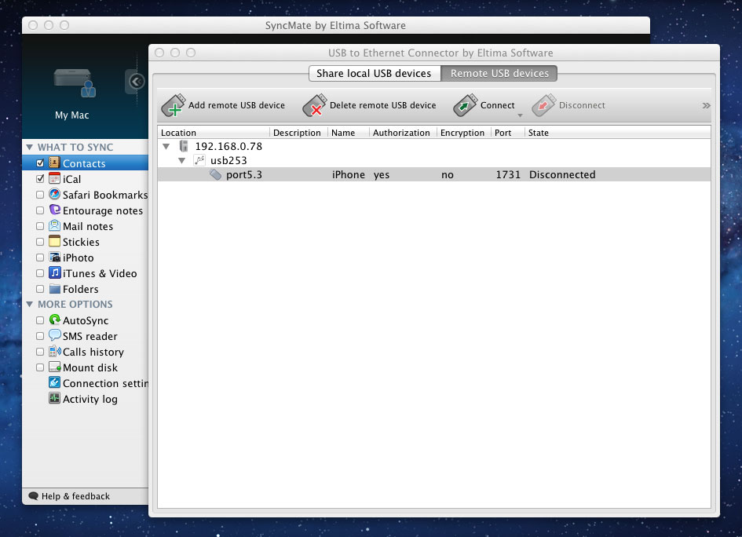The image size is (742, 537).
Task: Click the Mount disk drive icon
Action: pos(54,367)
